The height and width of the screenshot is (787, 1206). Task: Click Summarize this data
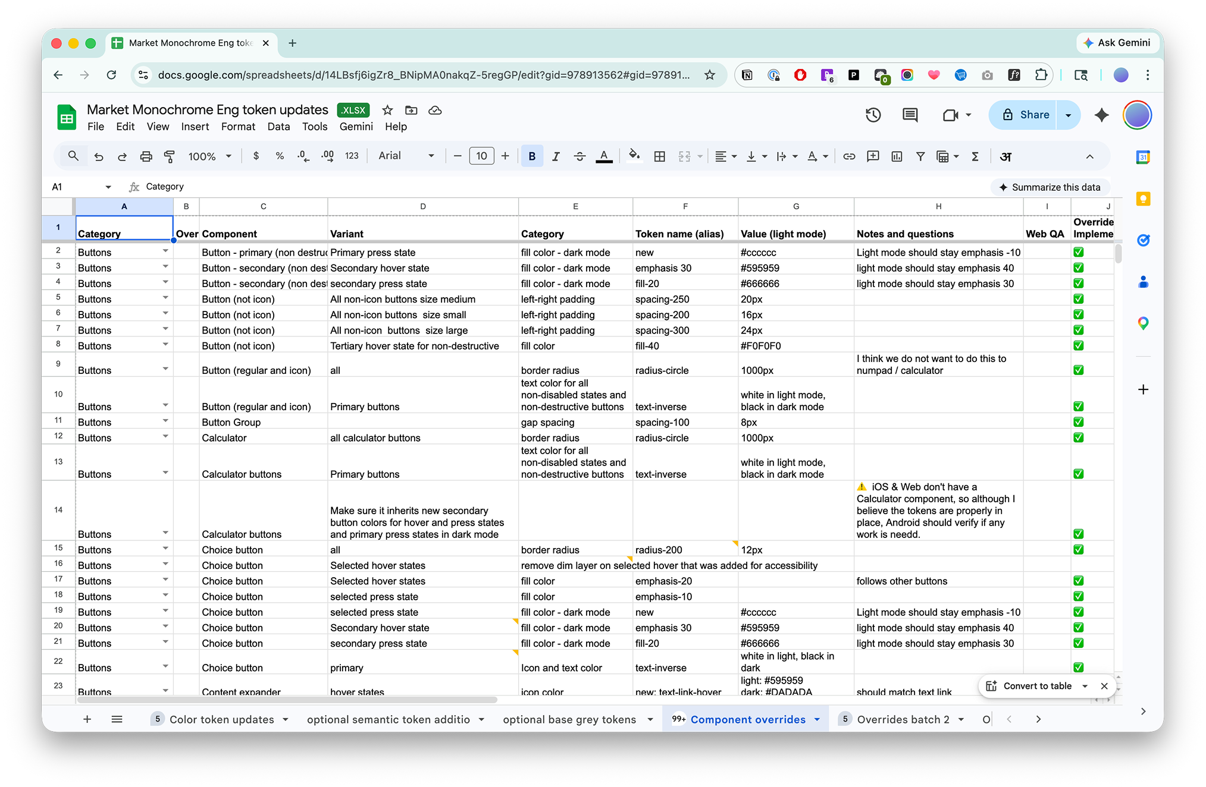pyautogui.click(x=1050, y=187)
